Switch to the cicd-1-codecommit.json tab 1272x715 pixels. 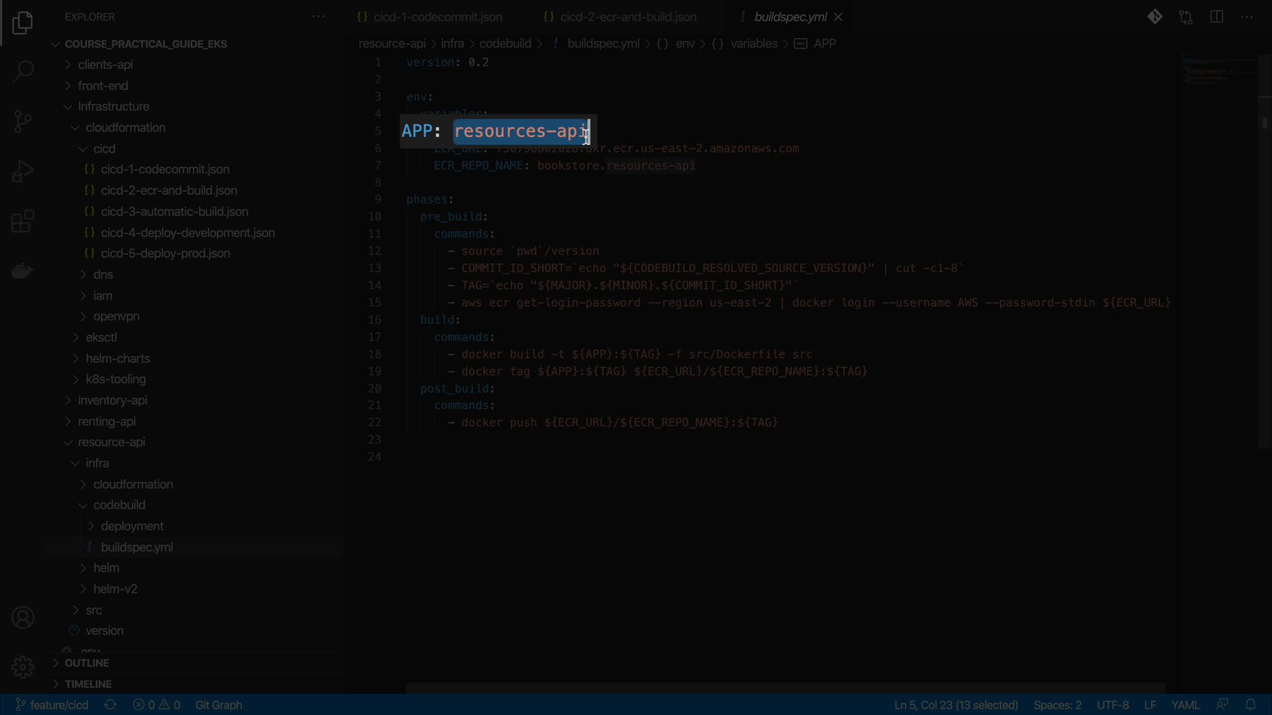point(437,17)
